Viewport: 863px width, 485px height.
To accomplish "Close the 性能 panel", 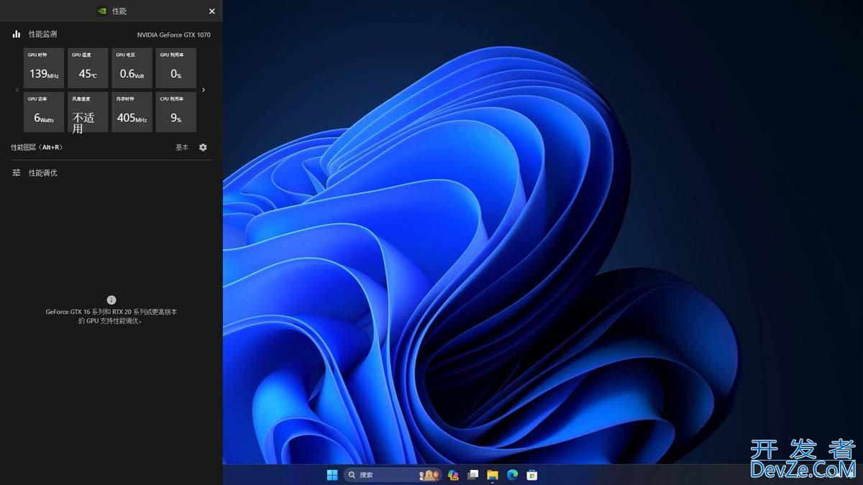I will click(212, 11).
